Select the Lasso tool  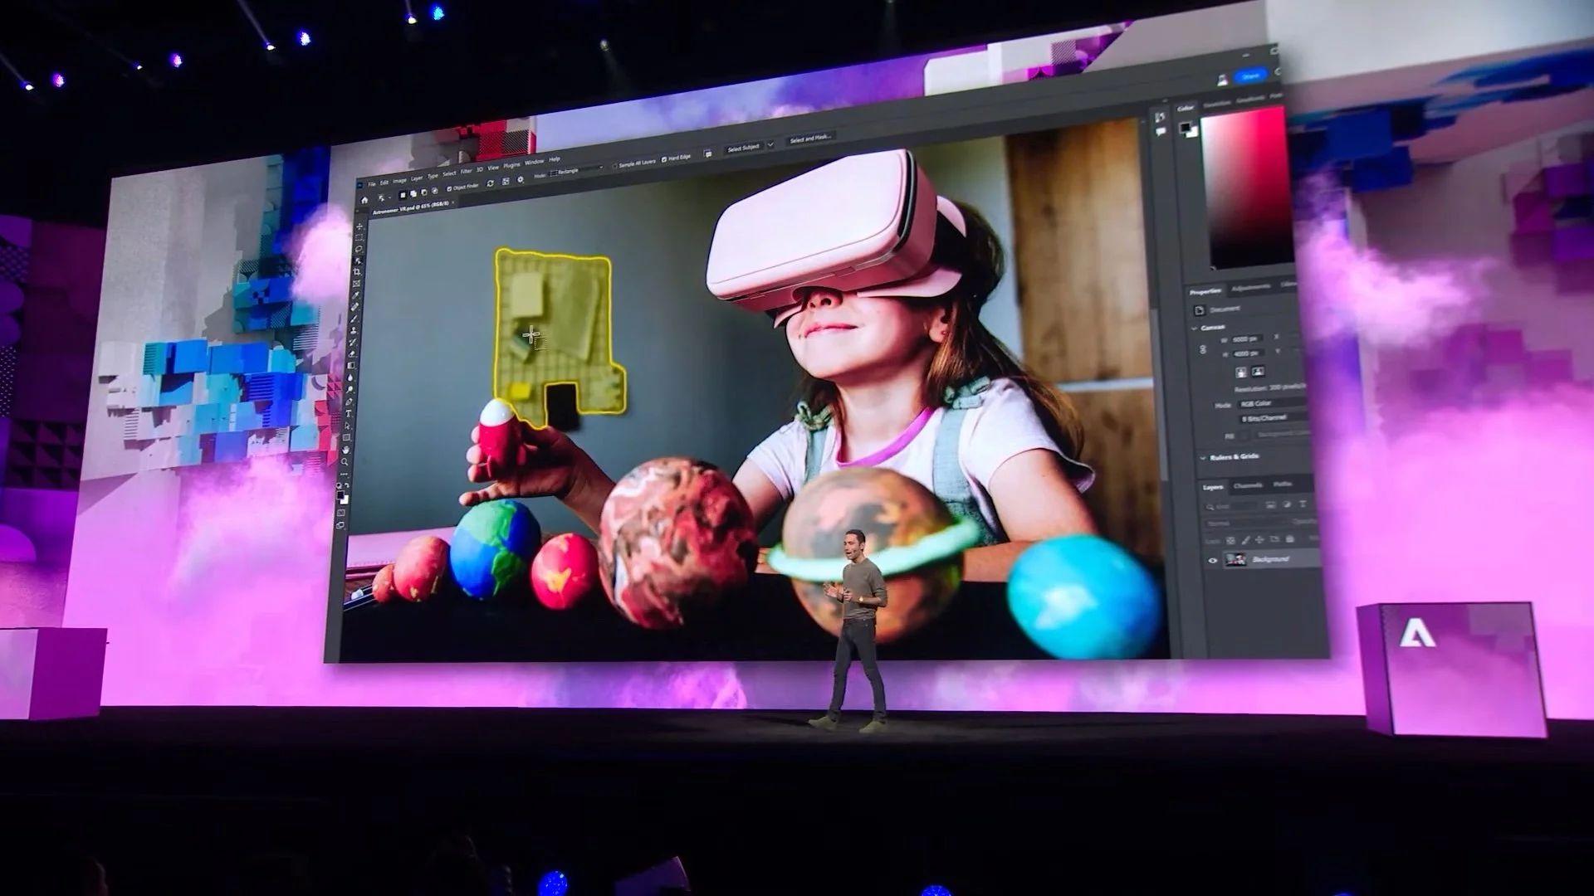[359, 249]
